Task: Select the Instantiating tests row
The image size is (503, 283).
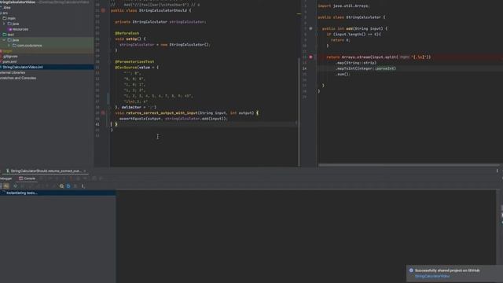Action: click(x=57, y=193)
